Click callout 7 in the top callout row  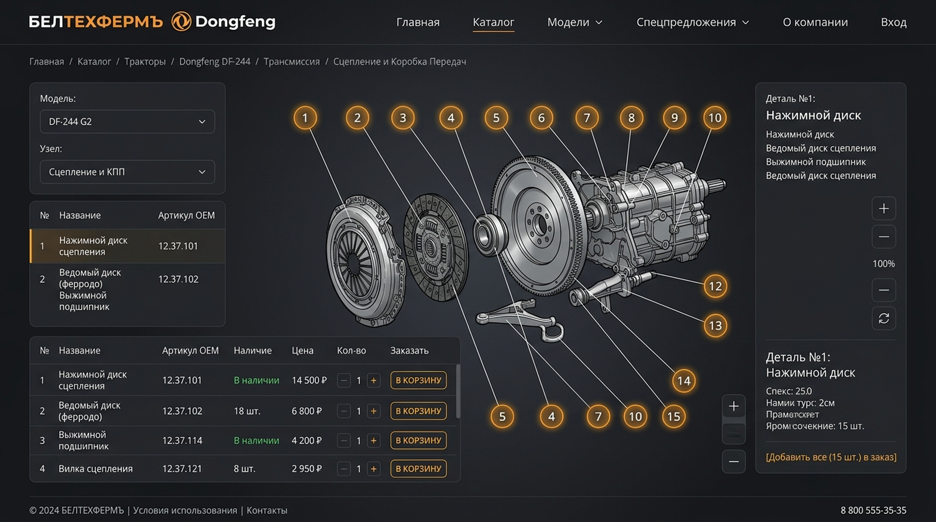click(x=587, y=117)
